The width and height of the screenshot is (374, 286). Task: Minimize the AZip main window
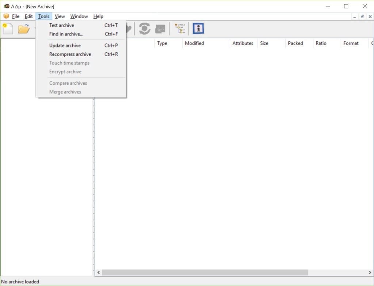point(328,7)
